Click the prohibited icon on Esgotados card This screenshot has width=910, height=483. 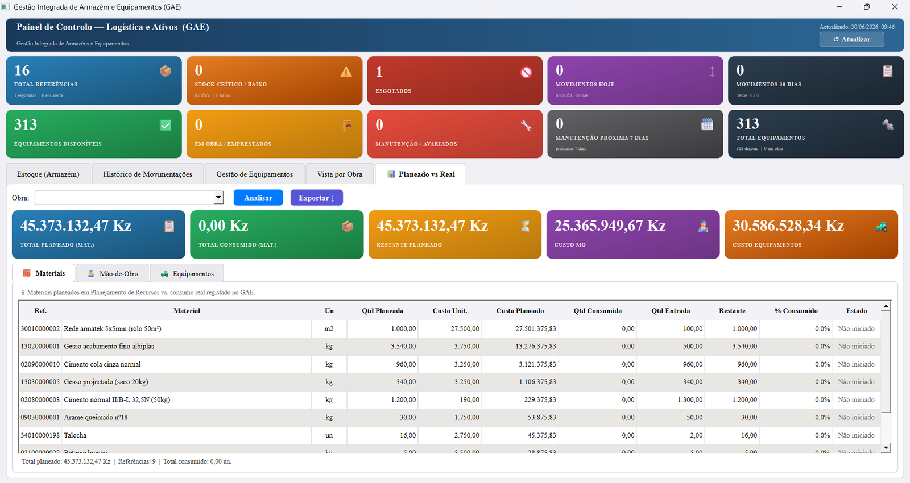click(526, 72)
